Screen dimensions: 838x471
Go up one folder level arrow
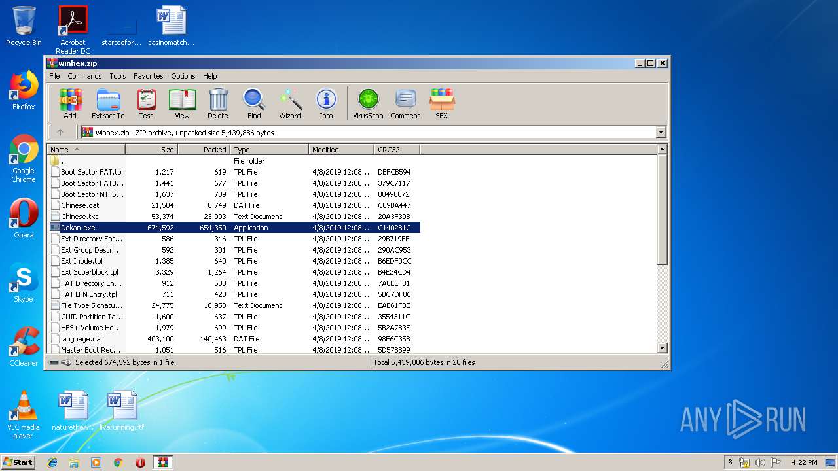pos(60,132)
